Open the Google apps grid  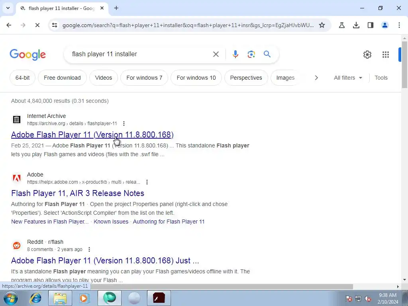click(x=385, y=54)
